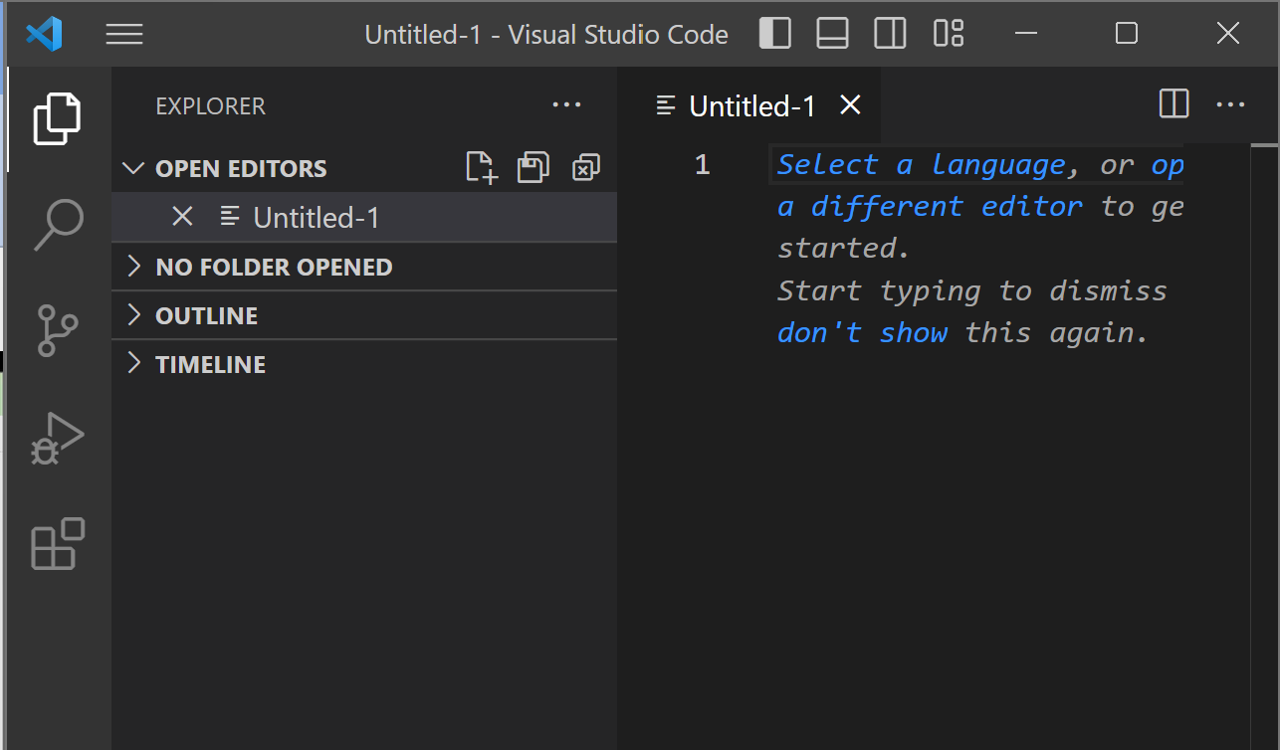Close the Untitled-1 editor tab
Image resolution: width=1280 pixels, height=750 pixels.
click(x=850, y=104)
